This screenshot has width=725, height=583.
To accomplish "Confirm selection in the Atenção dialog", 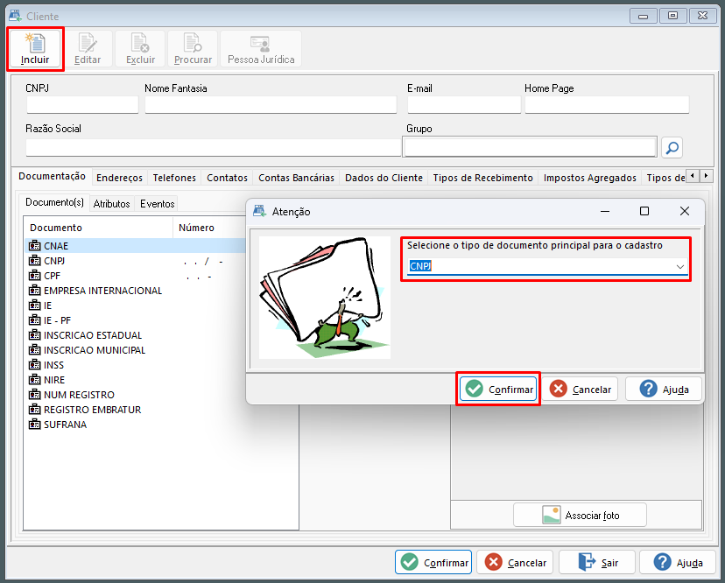I will coord(498,390).
